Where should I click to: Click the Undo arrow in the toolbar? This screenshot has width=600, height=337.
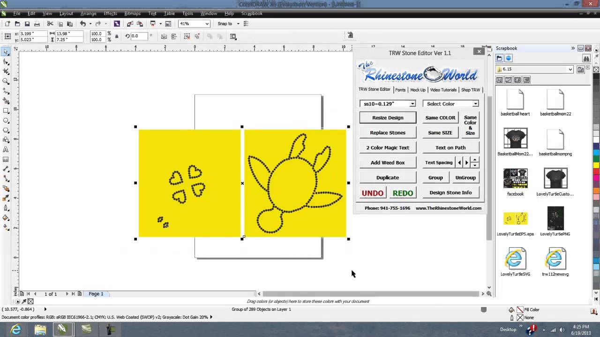[x=82, y=24]
